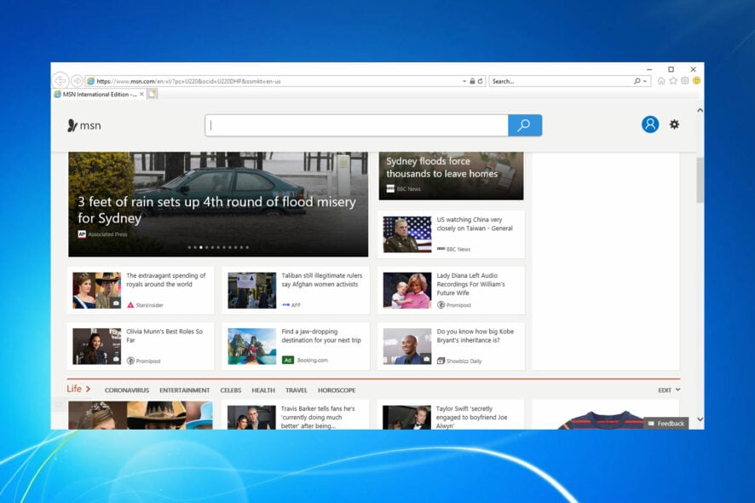Open the MSN account sign-in avatar
This screenshot has height=503, width=755.
(650, 124)
